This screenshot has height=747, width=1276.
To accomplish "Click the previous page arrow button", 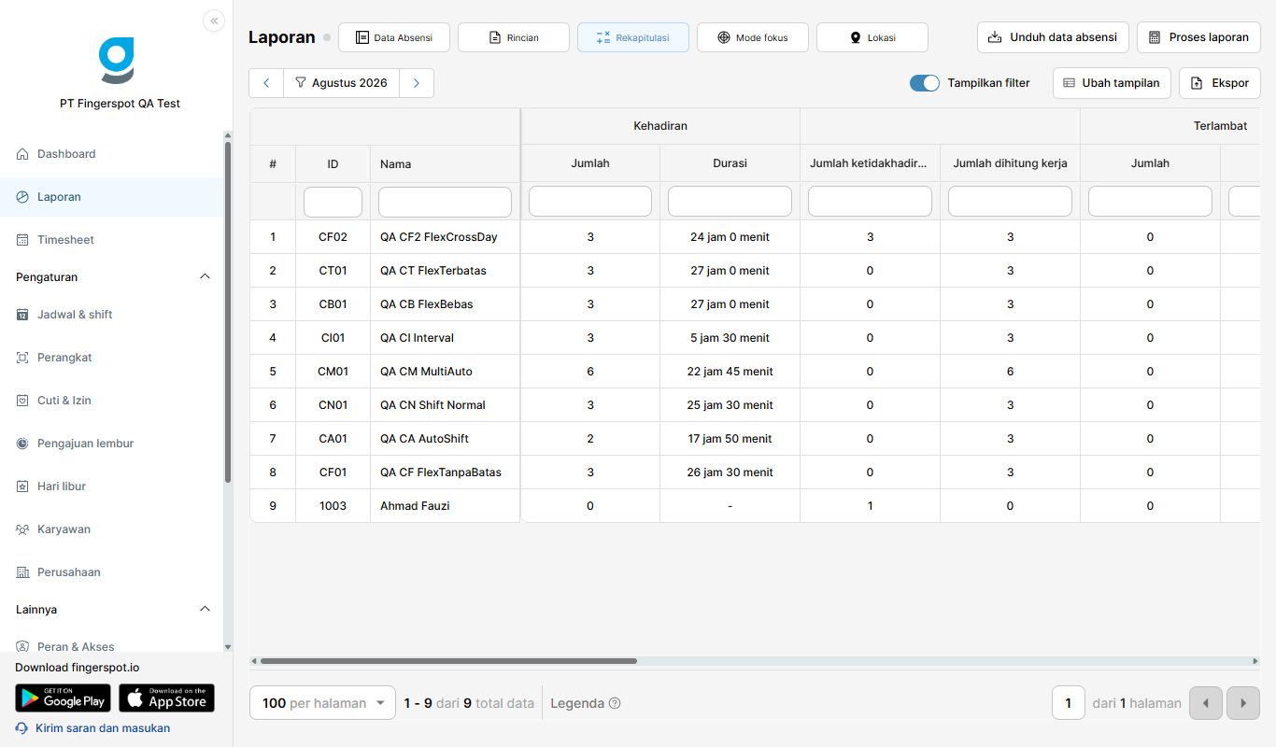I will pos(1206,703).
